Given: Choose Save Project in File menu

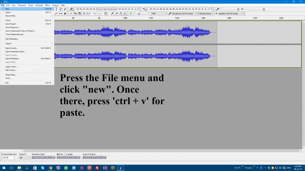Looking at the screenshot, I should [27, 24].
